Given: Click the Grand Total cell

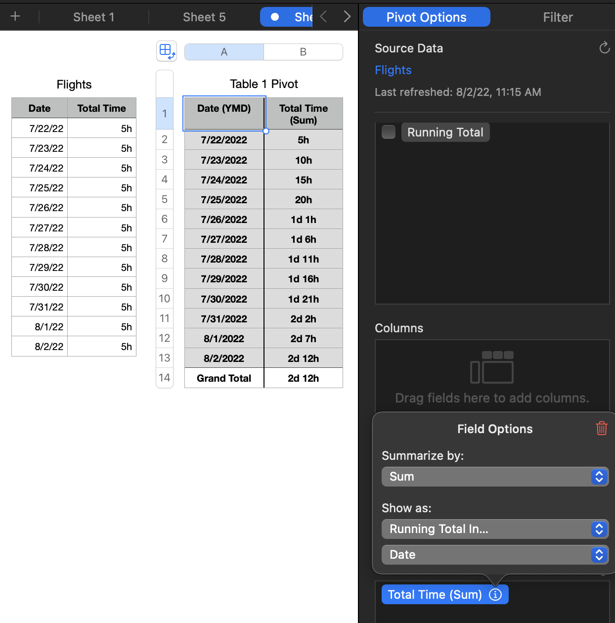Looking at the screenshot, I should pyautogui.click(x=224, y=378).
